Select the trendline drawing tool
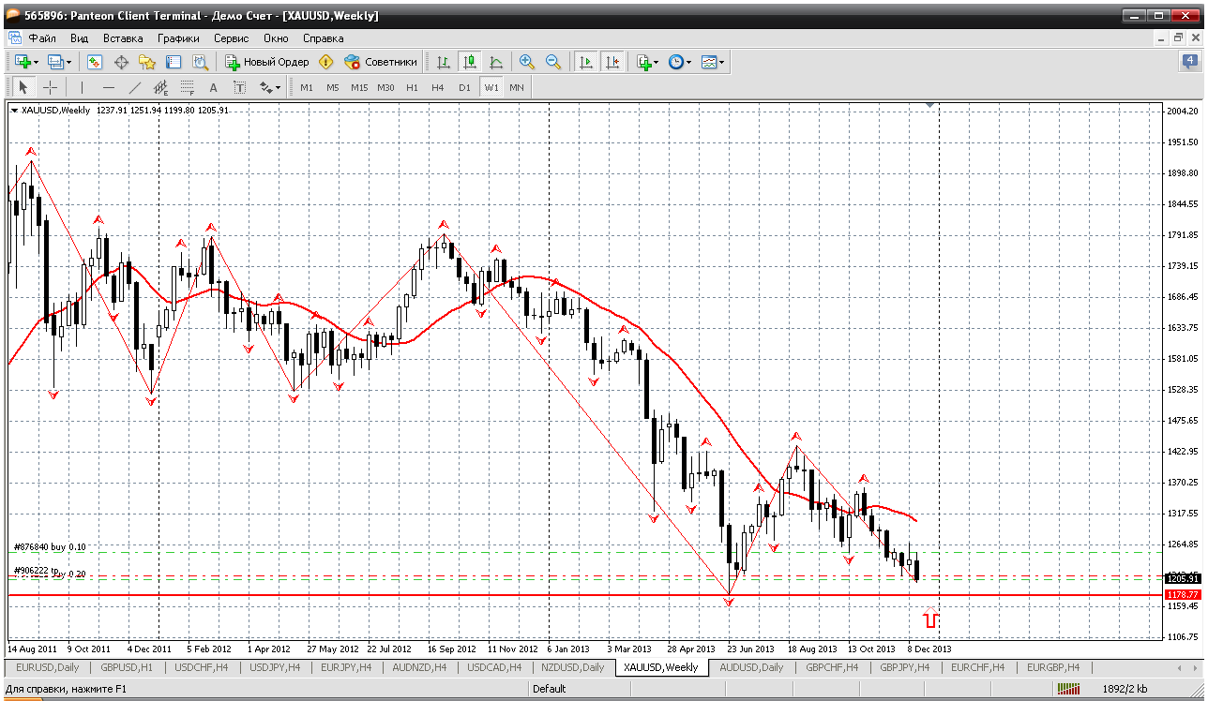Viewport: 1208px width, 701px height. point(135,87)
